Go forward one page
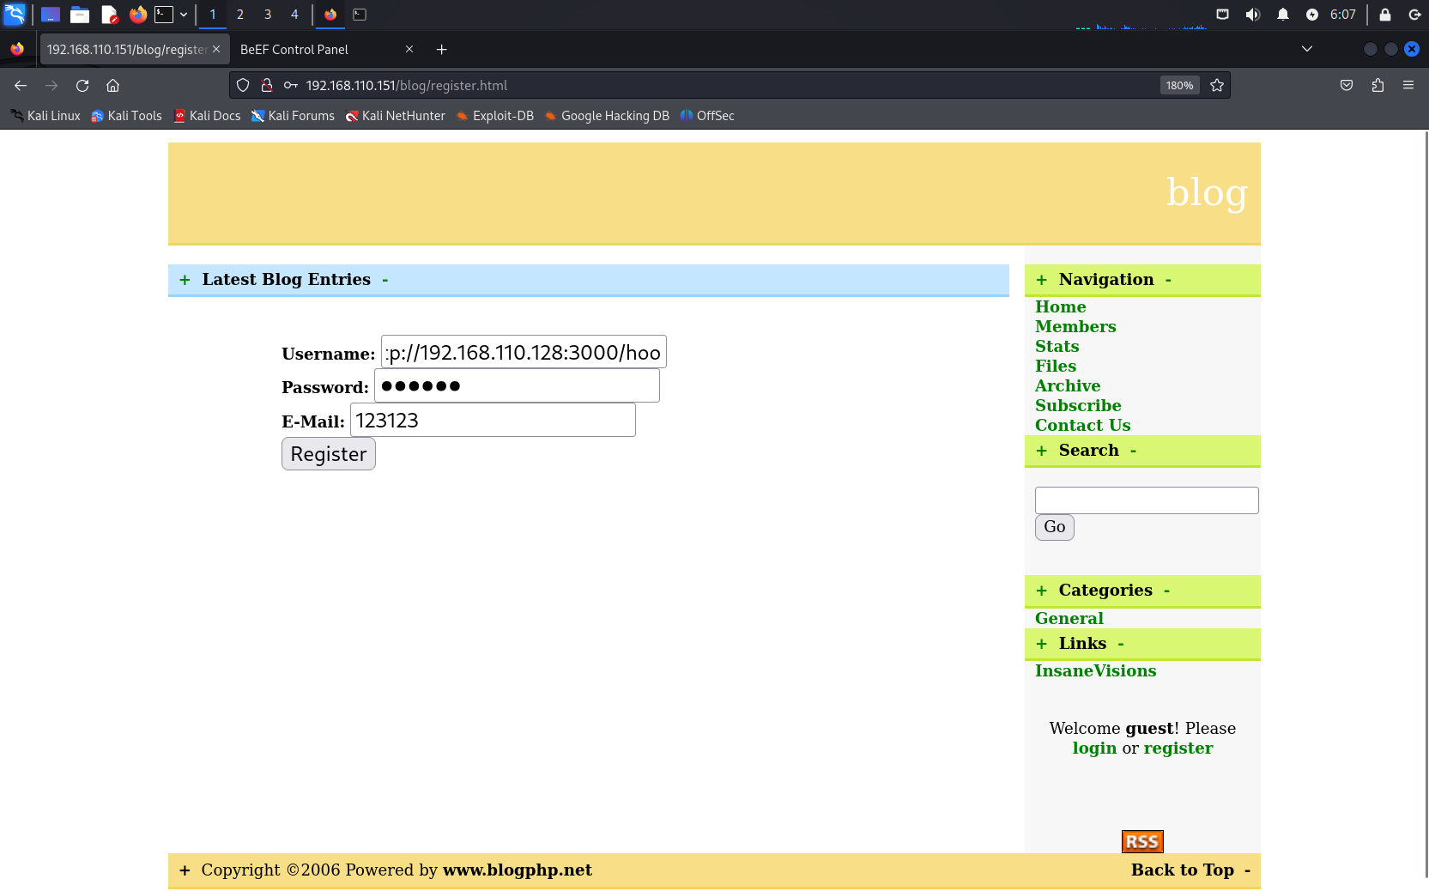The height and width of the screenshot is (891, 1429). pyautogui.click(x=51, y=86)
